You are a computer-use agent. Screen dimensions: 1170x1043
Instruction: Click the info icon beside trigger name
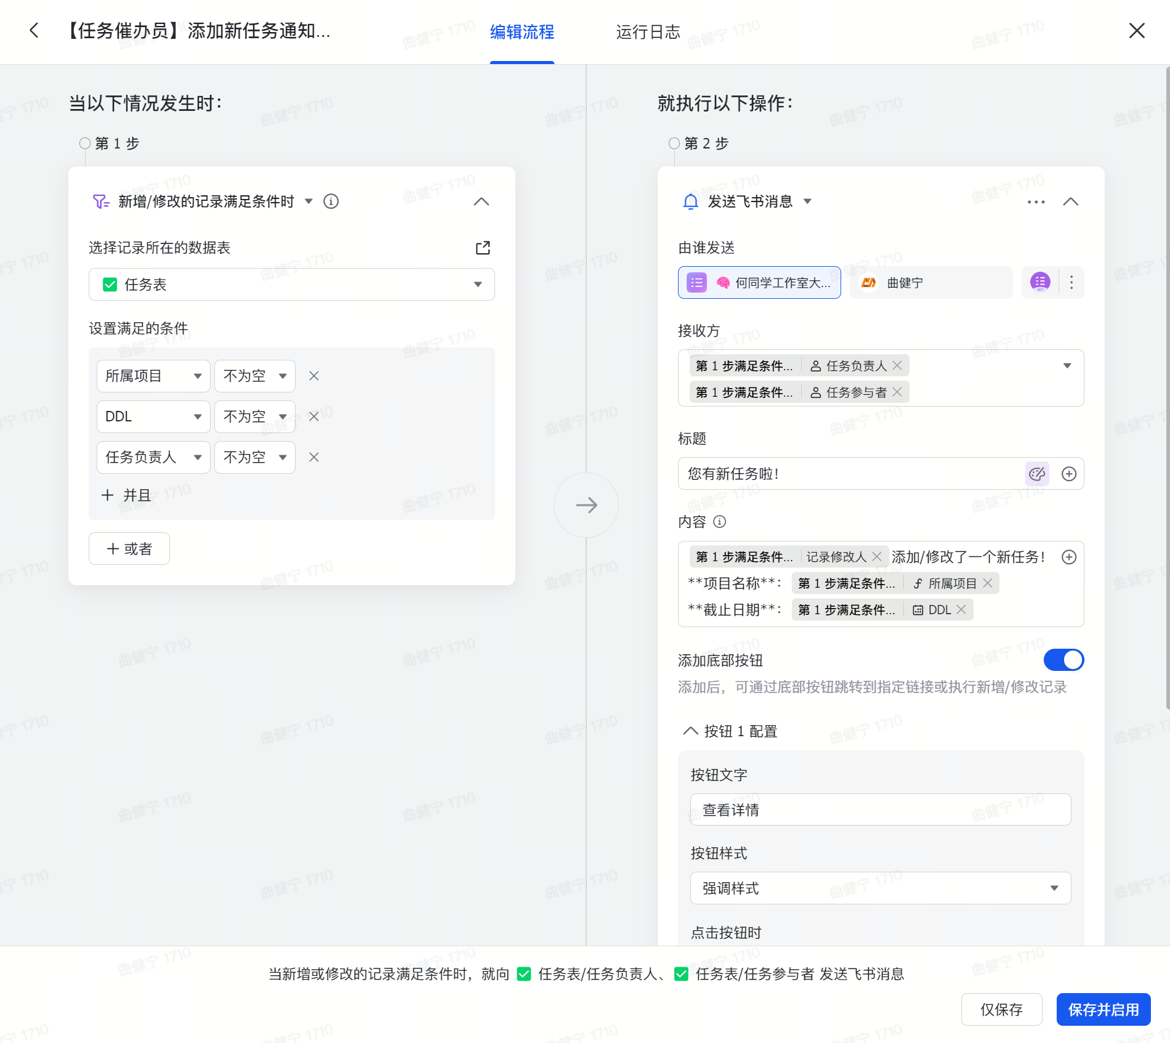[x=331, y=201]
